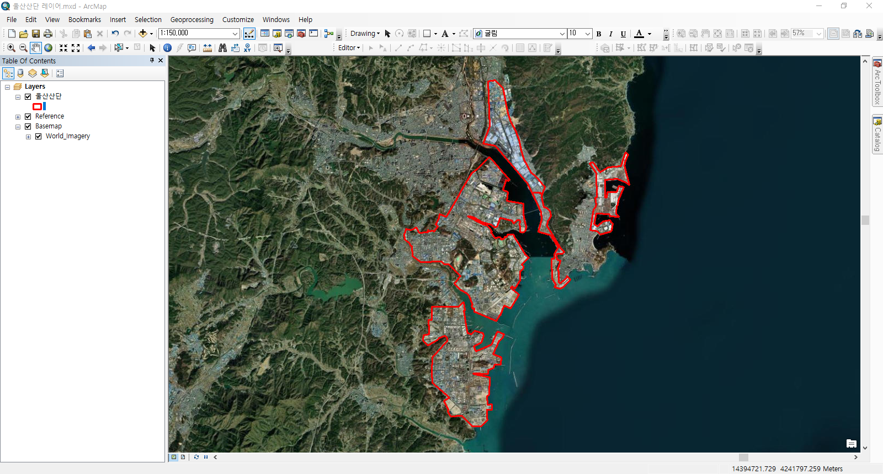Open Go To XY tool
Viewport: 883px width, 474px height.
click(x=247, y=48)
